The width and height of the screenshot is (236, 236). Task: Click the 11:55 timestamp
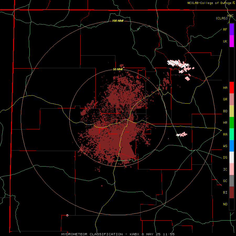pyautogui.click(x=169, y=234)
